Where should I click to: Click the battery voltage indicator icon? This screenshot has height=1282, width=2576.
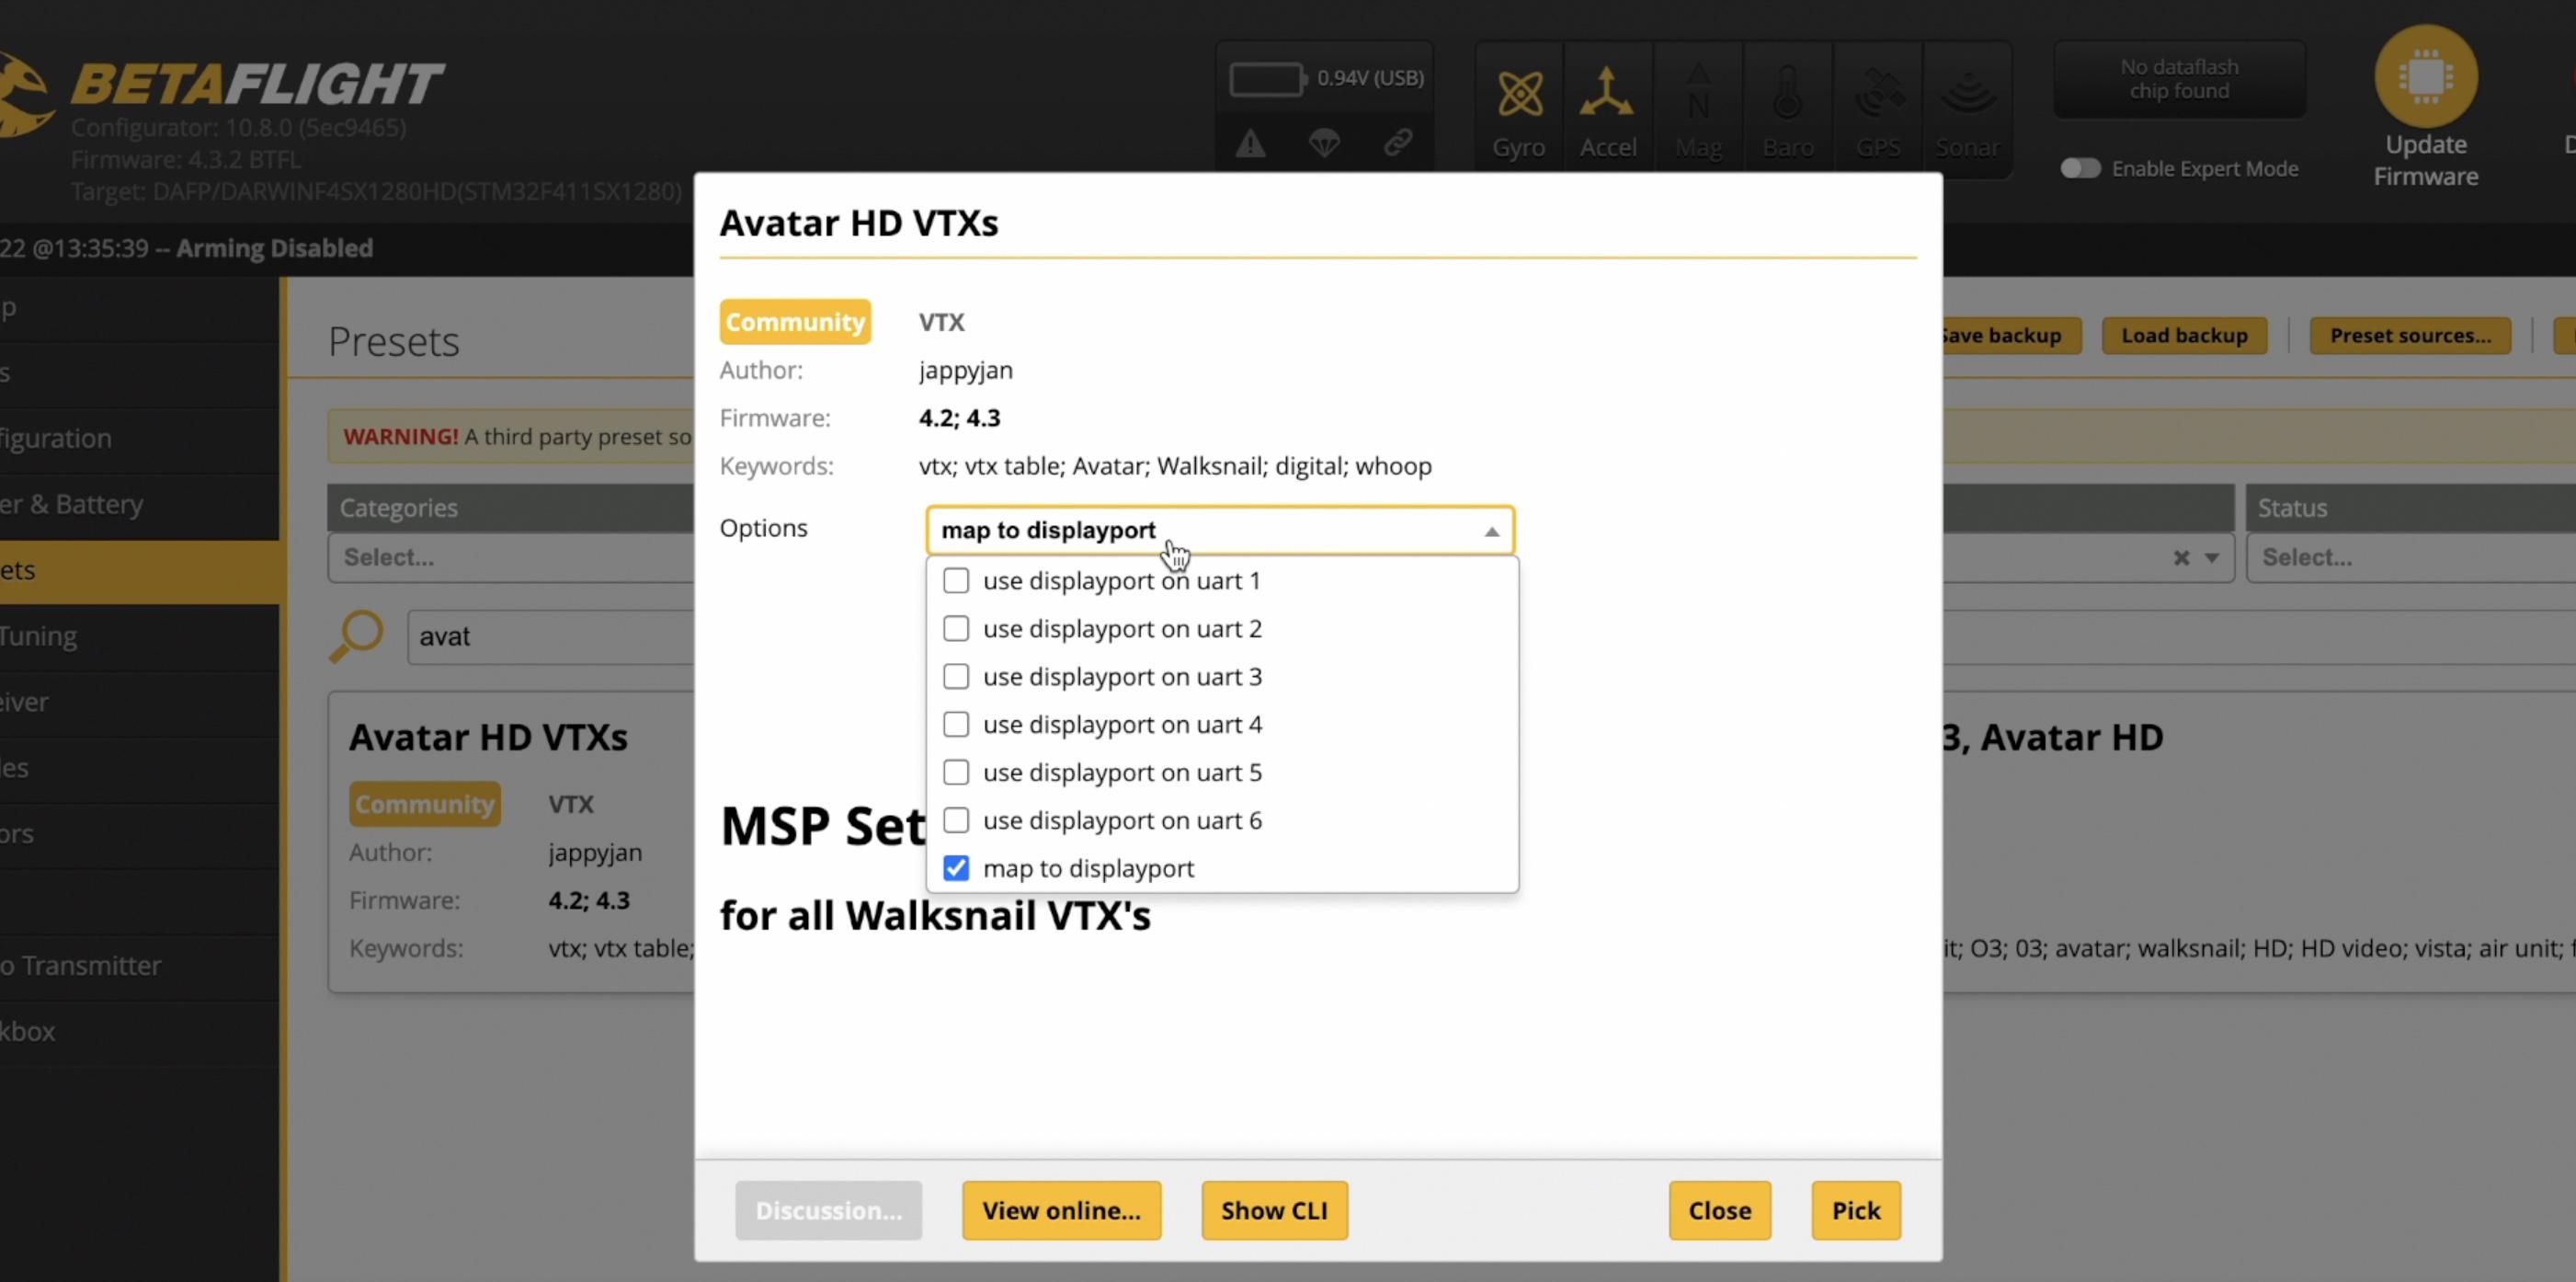pos(1267,79)
